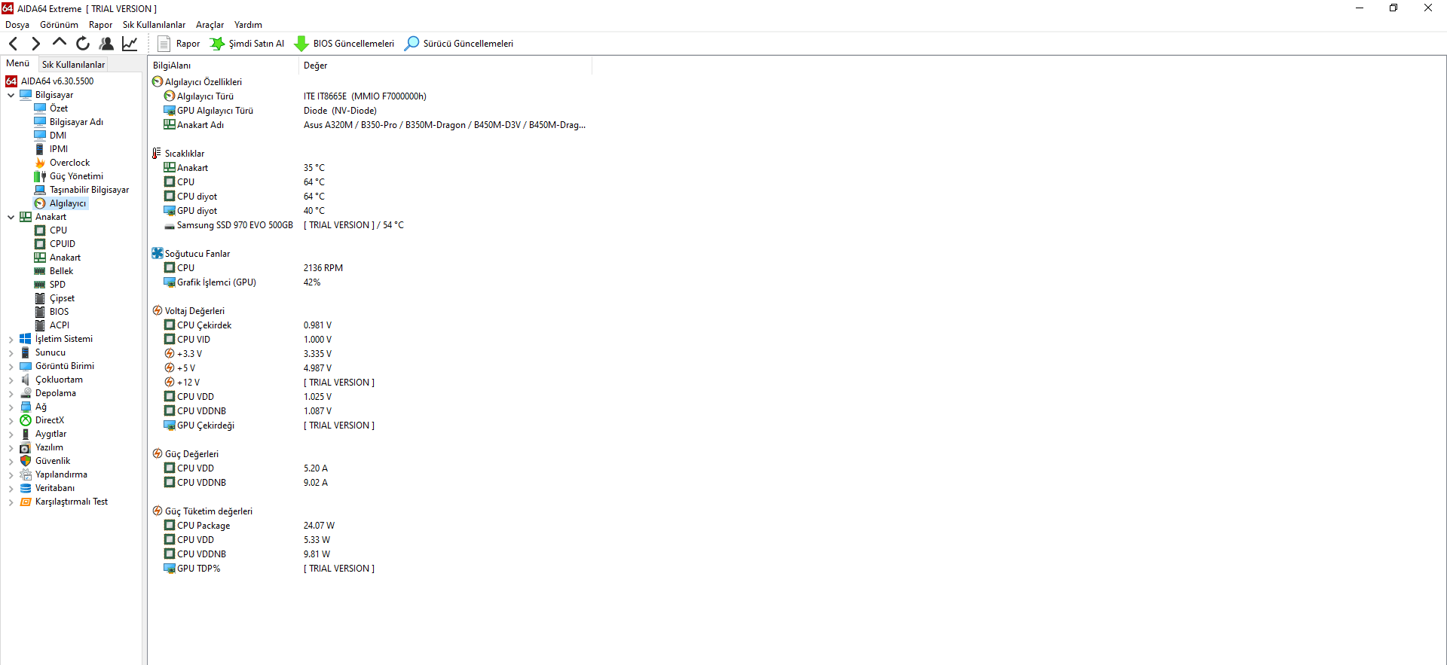Click the Şimdi Satın Al button label
This screenshot has width=1447, height=665.
tap(256, 44)
